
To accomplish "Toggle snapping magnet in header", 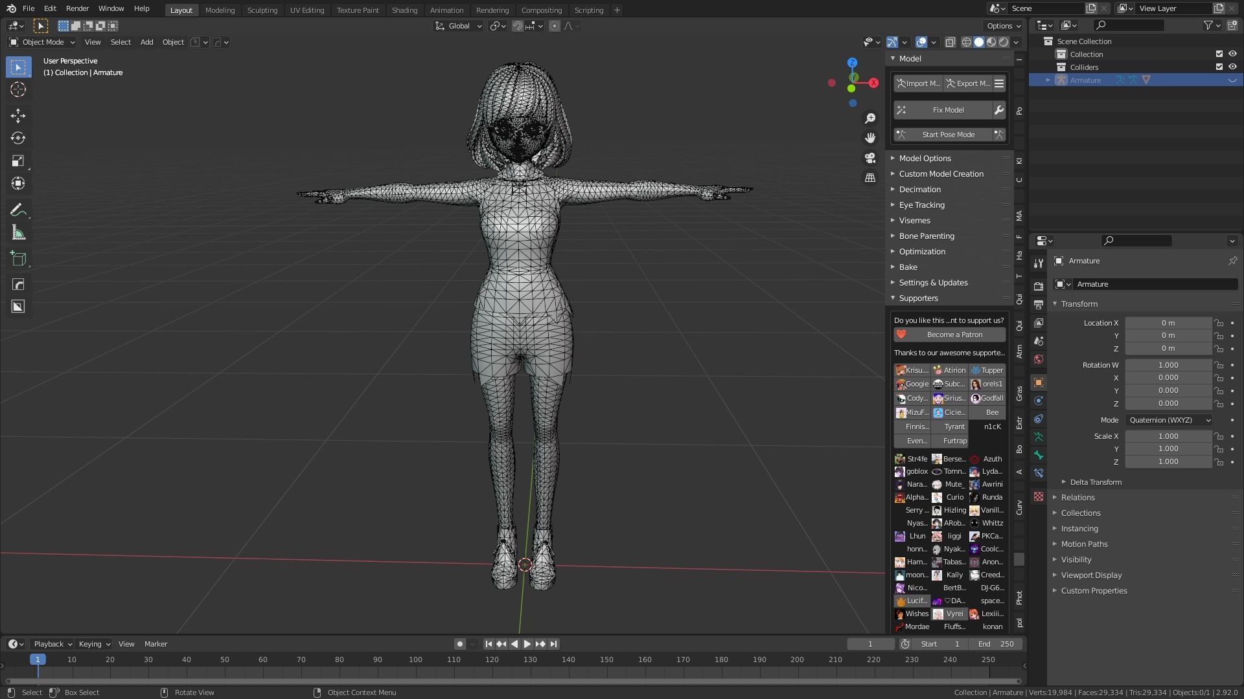I will [518, 26].
